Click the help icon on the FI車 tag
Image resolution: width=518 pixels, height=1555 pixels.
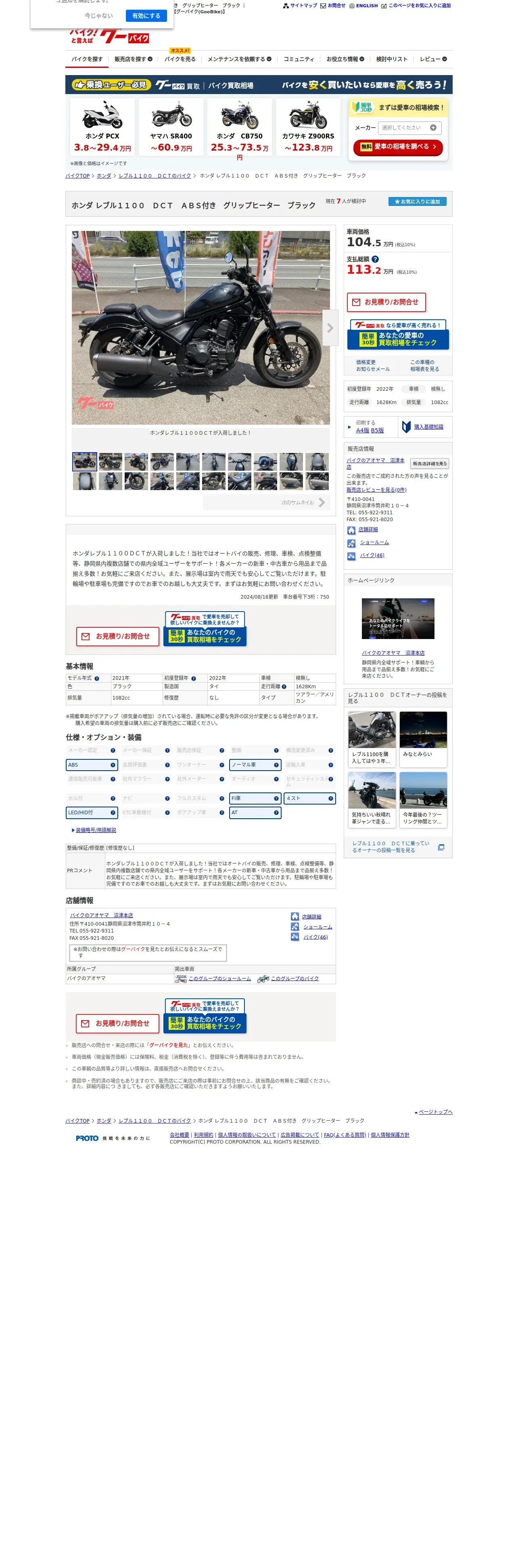[x=277, y=798]
